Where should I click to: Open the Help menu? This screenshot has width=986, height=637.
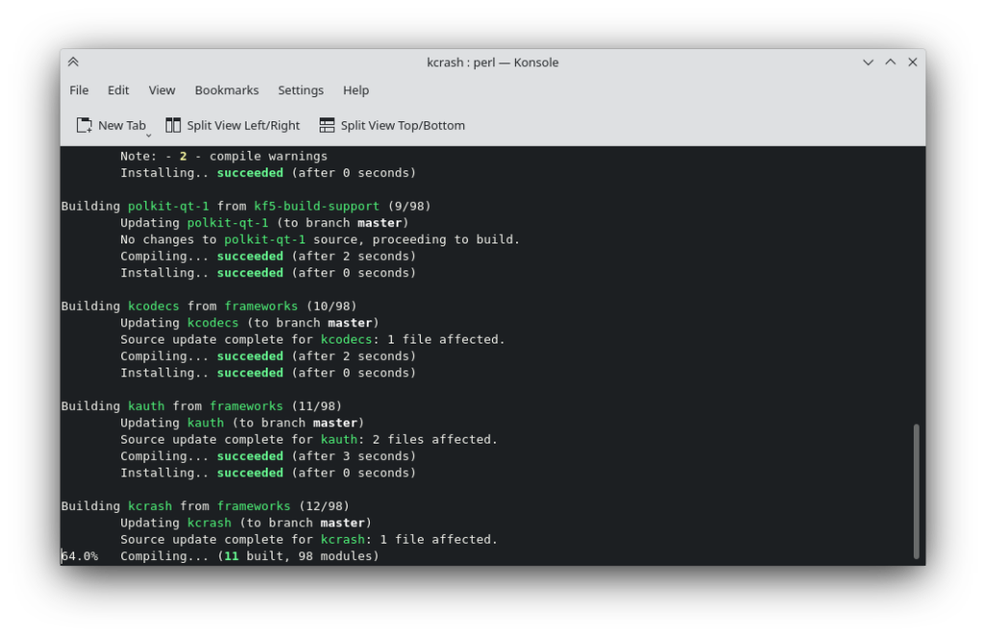[355, 89]
